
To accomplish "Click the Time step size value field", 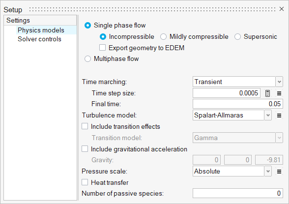I will click(227, 93).
